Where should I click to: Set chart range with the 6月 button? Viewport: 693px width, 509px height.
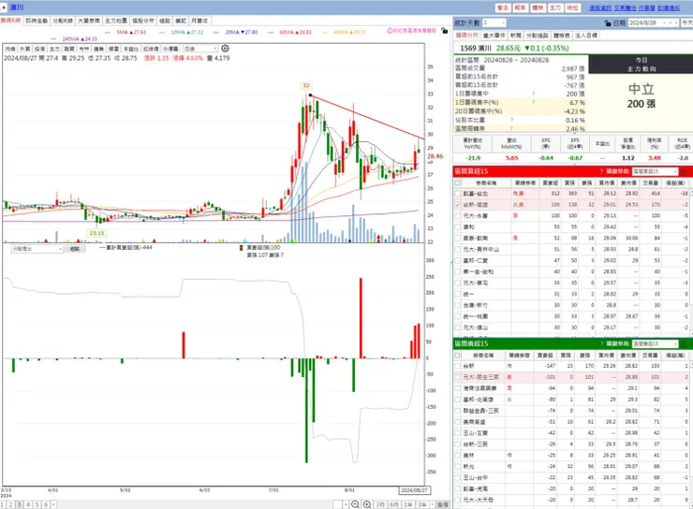pos(393,504)
